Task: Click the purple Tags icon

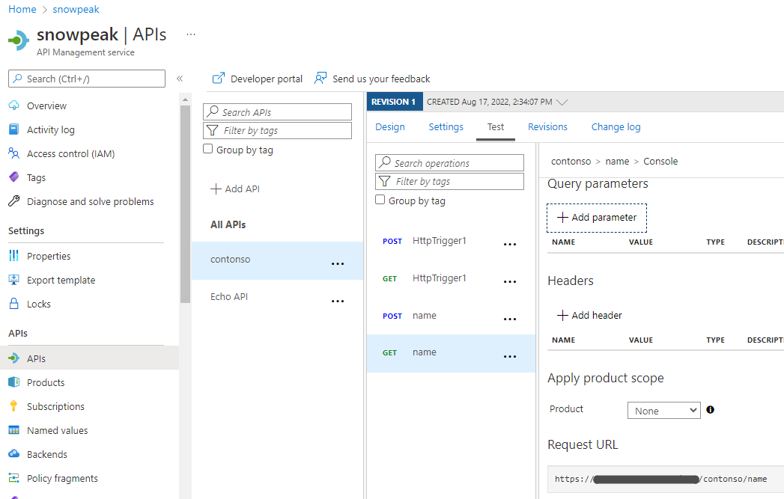Action: pyautogui.click(x=14, y=177)
